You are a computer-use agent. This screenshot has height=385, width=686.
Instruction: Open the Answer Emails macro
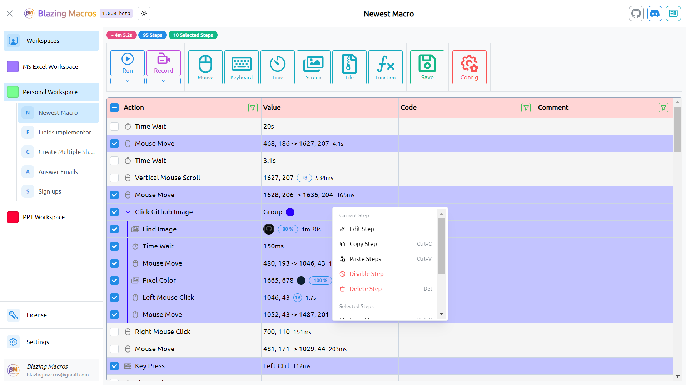[58, 172]
